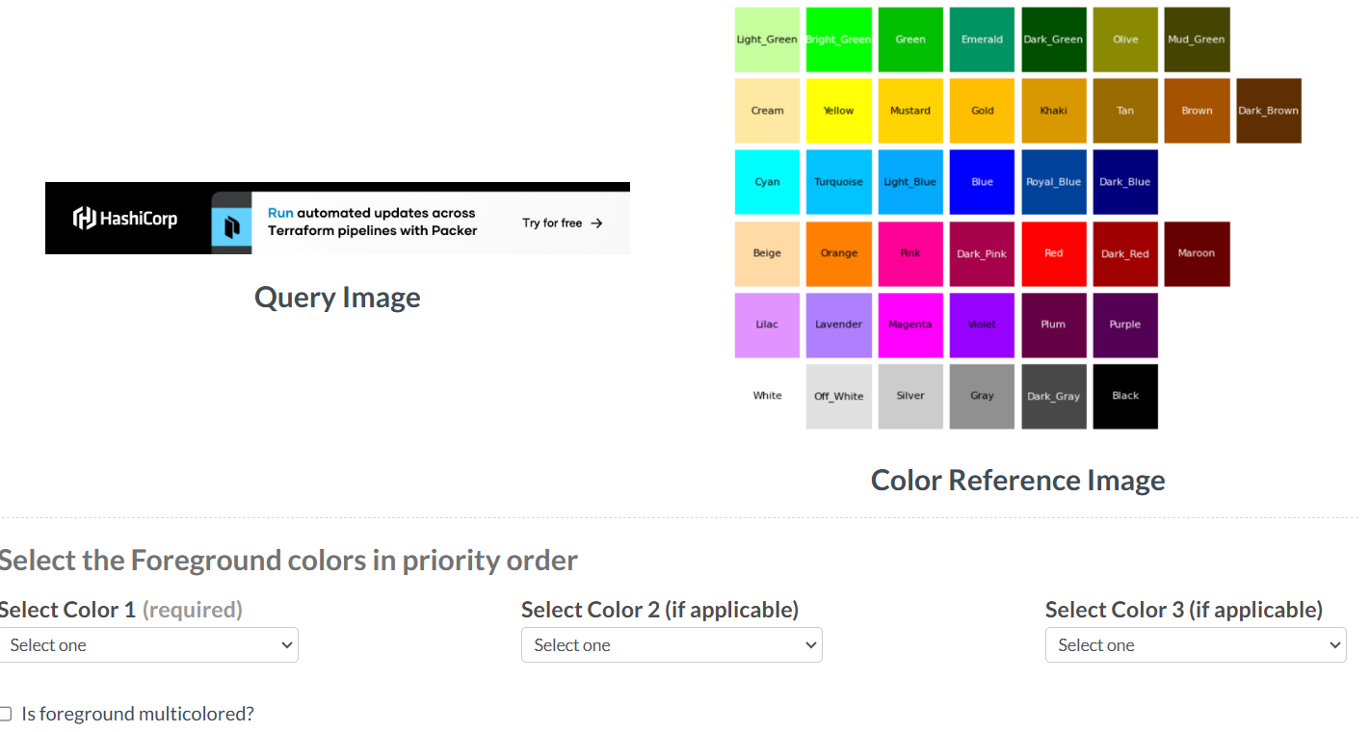Click the Orange color swatch
Screen dimensions: 1370x732
pyautogui.click(x=839, y=253)
